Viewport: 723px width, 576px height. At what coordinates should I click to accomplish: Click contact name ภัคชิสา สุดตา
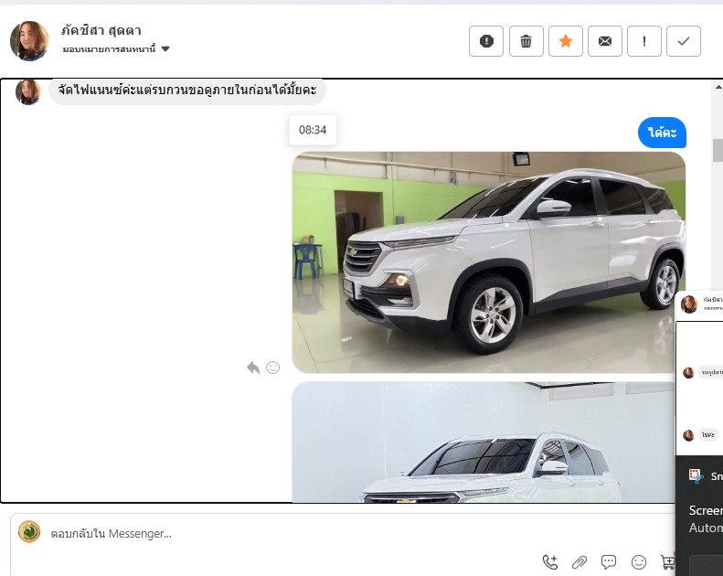[x=101, y=30]
